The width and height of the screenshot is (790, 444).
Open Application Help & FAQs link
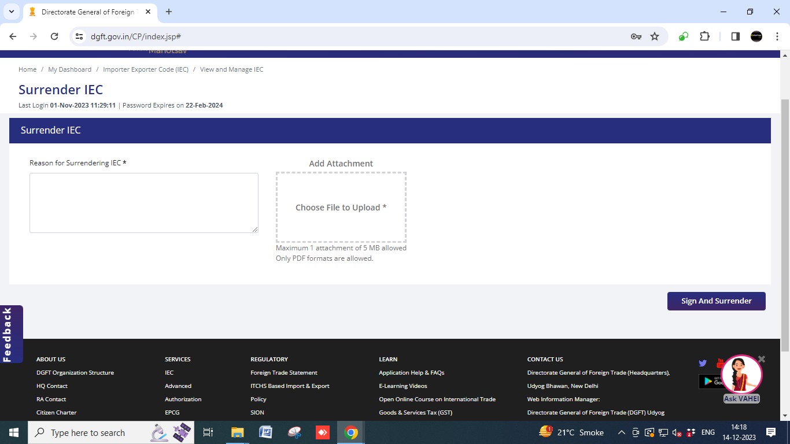pyautogui.click(x=412, y=373)
